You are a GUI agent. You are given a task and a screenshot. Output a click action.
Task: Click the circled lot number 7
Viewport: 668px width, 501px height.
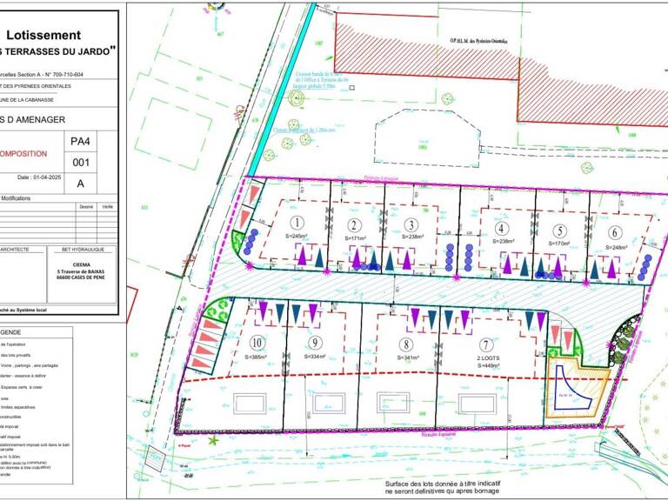coord(486,344)
